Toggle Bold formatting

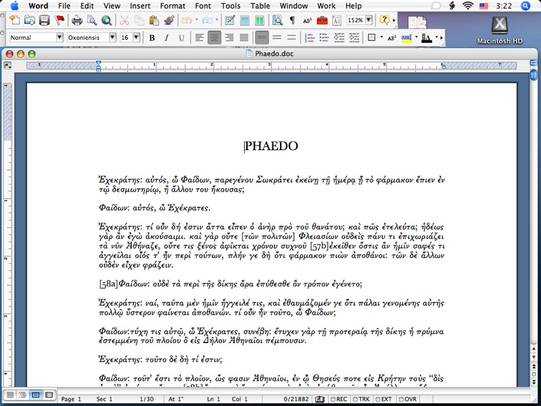tap(151, 38)
